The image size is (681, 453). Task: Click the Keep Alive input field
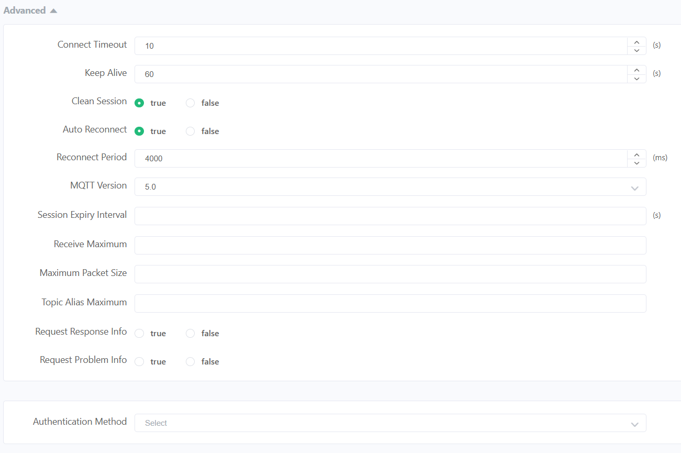[381, 74]
